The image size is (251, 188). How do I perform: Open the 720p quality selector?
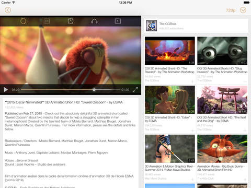[x=231, y=10]
